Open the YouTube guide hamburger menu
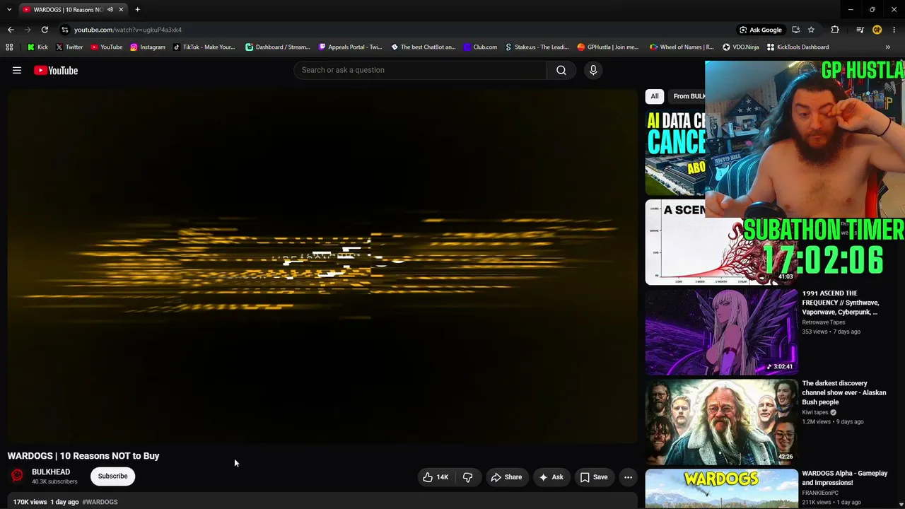The image size is (905, 509). 17,70
